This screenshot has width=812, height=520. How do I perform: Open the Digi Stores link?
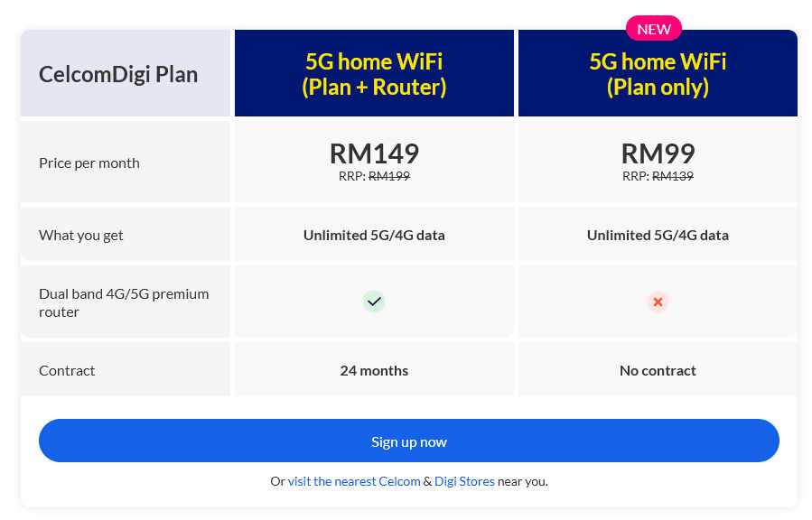pos(464,481)
